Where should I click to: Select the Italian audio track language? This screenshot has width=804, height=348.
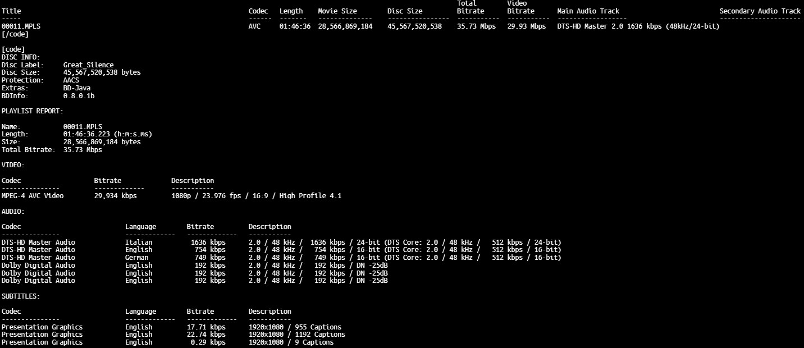point(139,242)
